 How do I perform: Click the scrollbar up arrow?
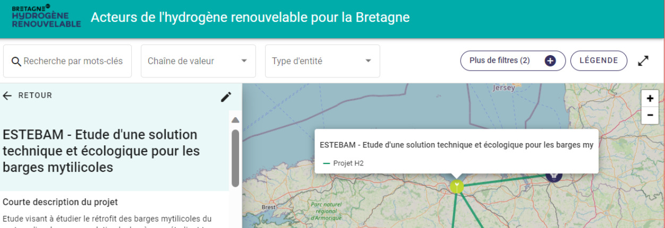235,120
